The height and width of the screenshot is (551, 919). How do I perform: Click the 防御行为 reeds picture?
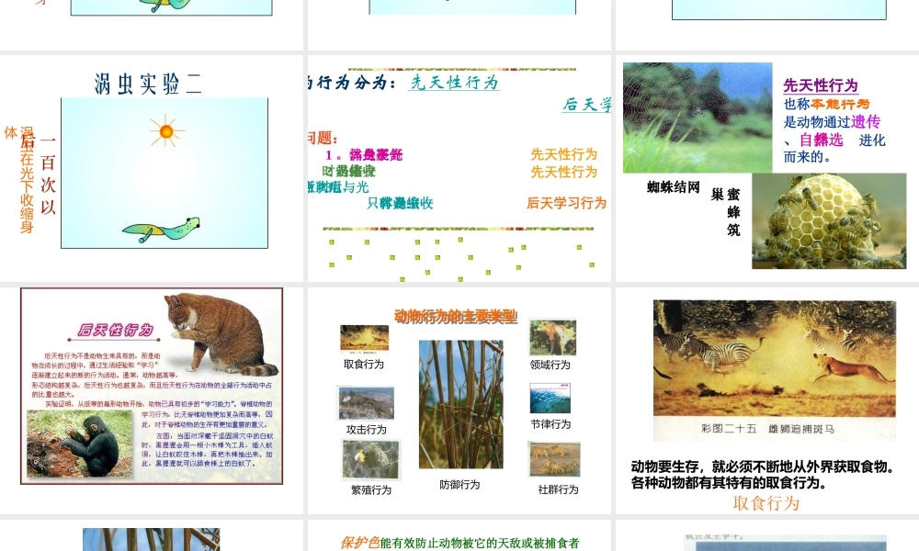pos(460,405)
